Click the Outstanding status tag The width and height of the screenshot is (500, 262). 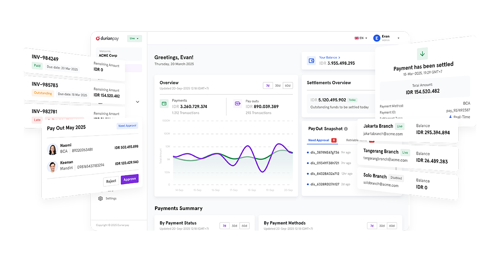[43, 93]
